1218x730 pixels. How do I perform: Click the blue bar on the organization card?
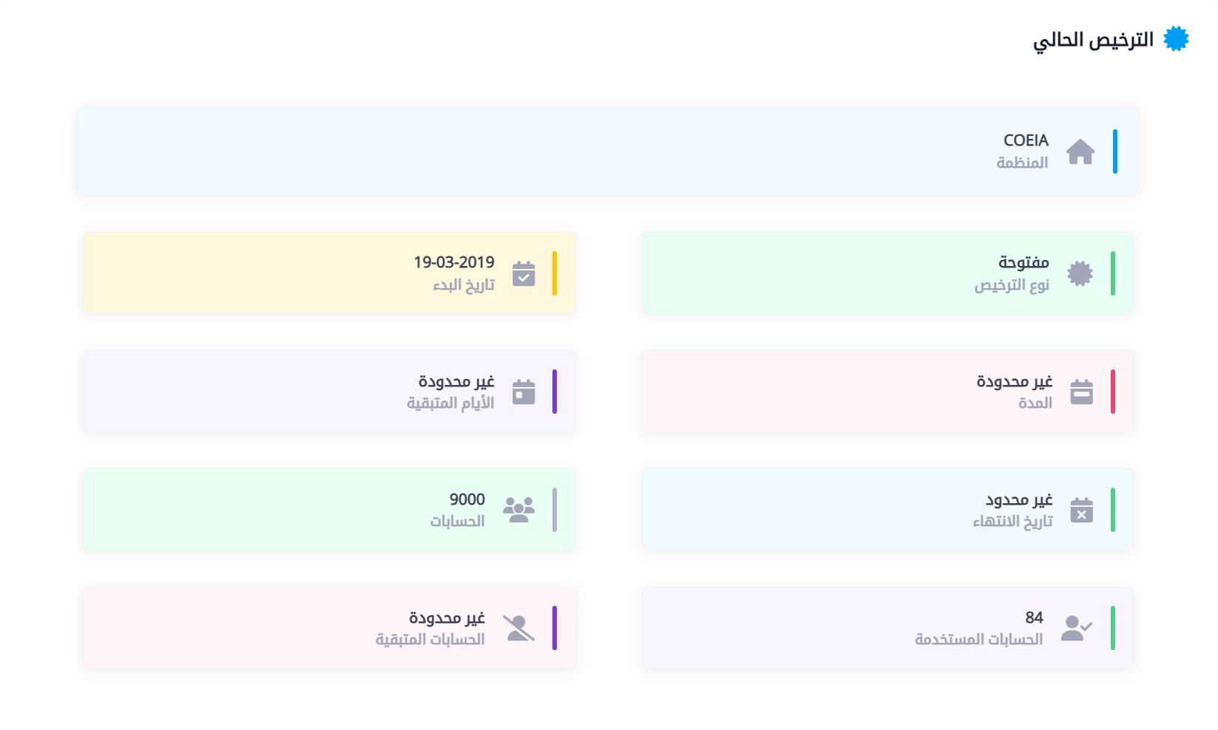pyautogui.click(x=1114, y=151)
